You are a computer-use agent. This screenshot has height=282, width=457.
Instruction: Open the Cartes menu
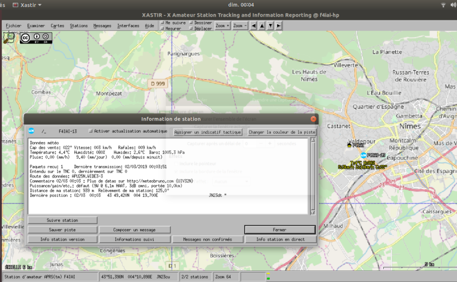tap(57, 25)
